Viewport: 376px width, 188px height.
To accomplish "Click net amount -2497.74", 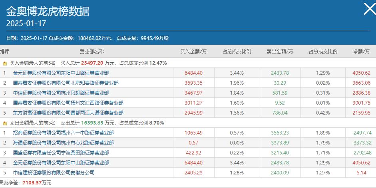I will pos(362,133).
